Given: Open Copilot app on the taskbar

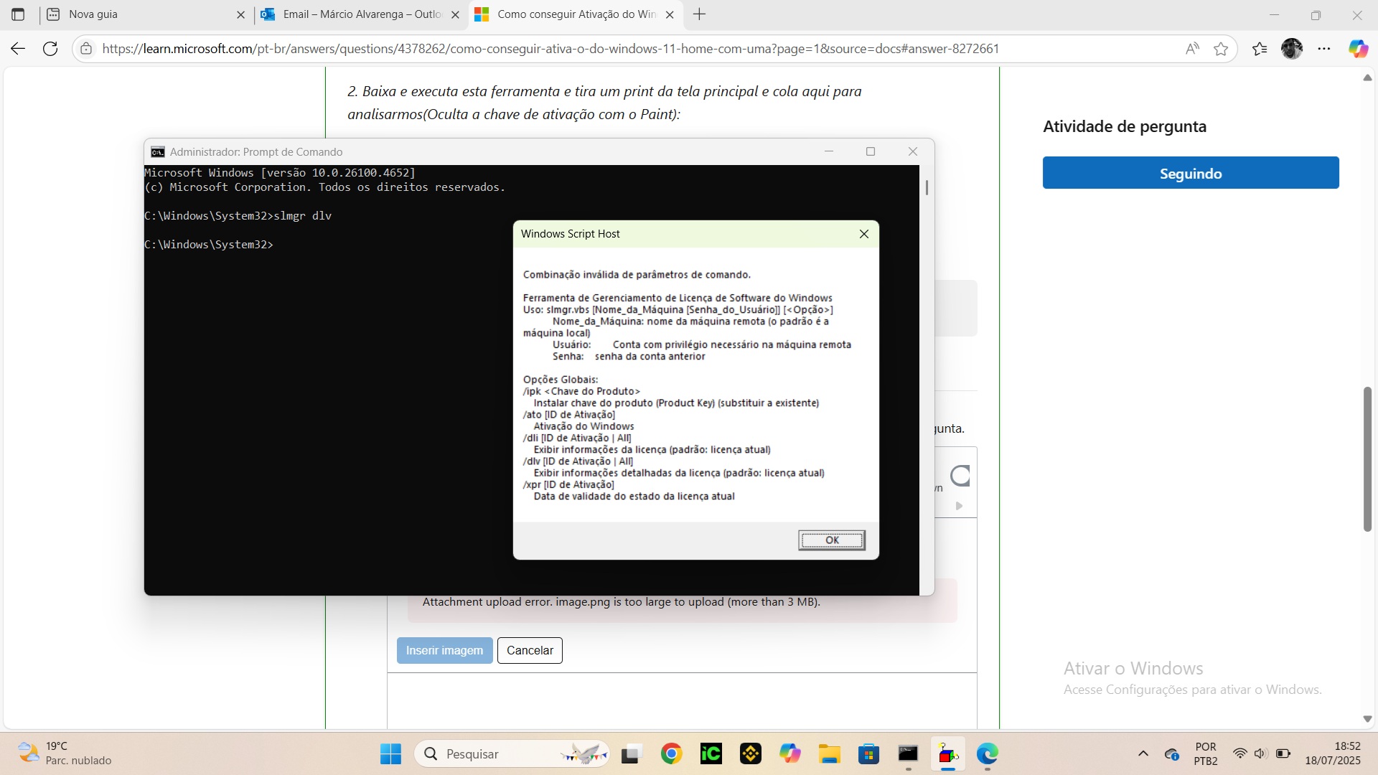Looking at the screenshot, I should [789, 753].
